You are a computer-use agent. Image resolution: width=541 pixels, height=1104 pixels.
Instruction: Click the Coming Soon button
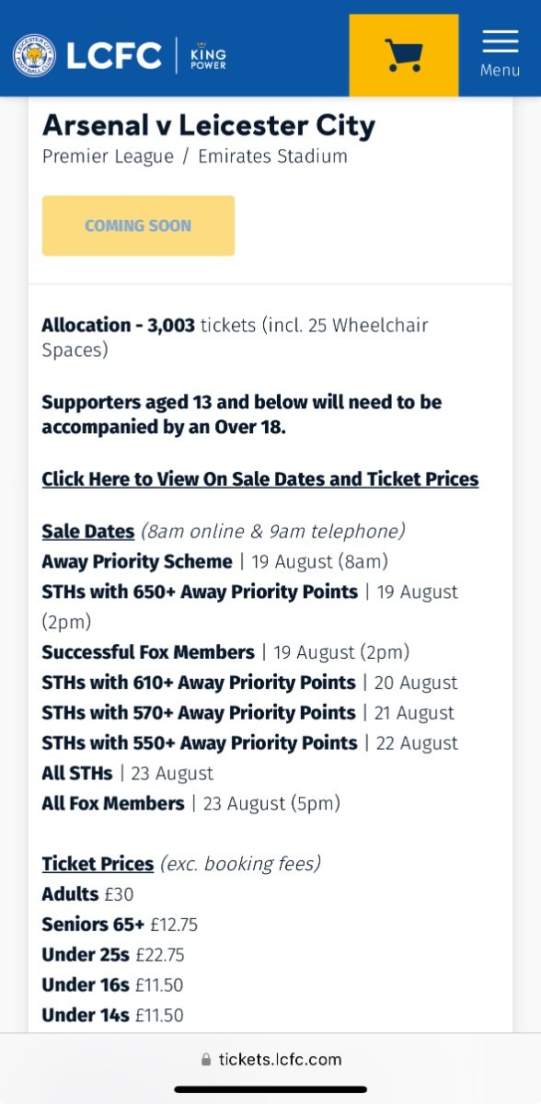[x=138, y=225]
